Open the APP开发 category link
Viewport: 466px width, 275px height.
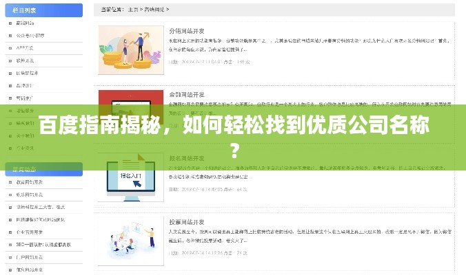click(x=25, y=48)
